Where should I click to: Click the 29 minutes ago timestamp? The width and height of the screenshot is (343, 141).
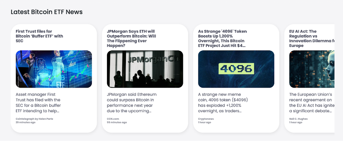tap(25, 122)
